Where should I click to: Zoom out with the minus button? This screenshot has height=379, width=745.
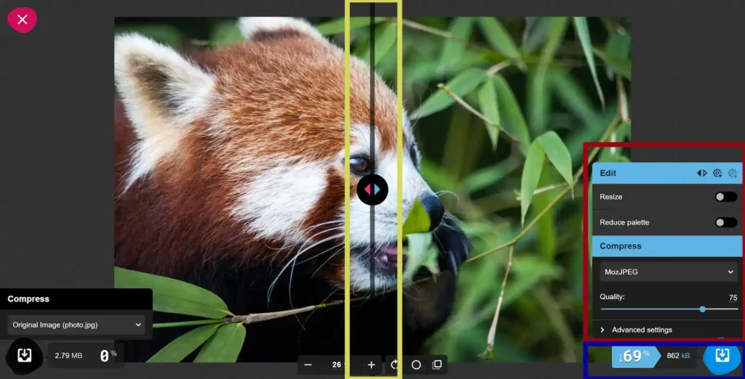[308, 364]
